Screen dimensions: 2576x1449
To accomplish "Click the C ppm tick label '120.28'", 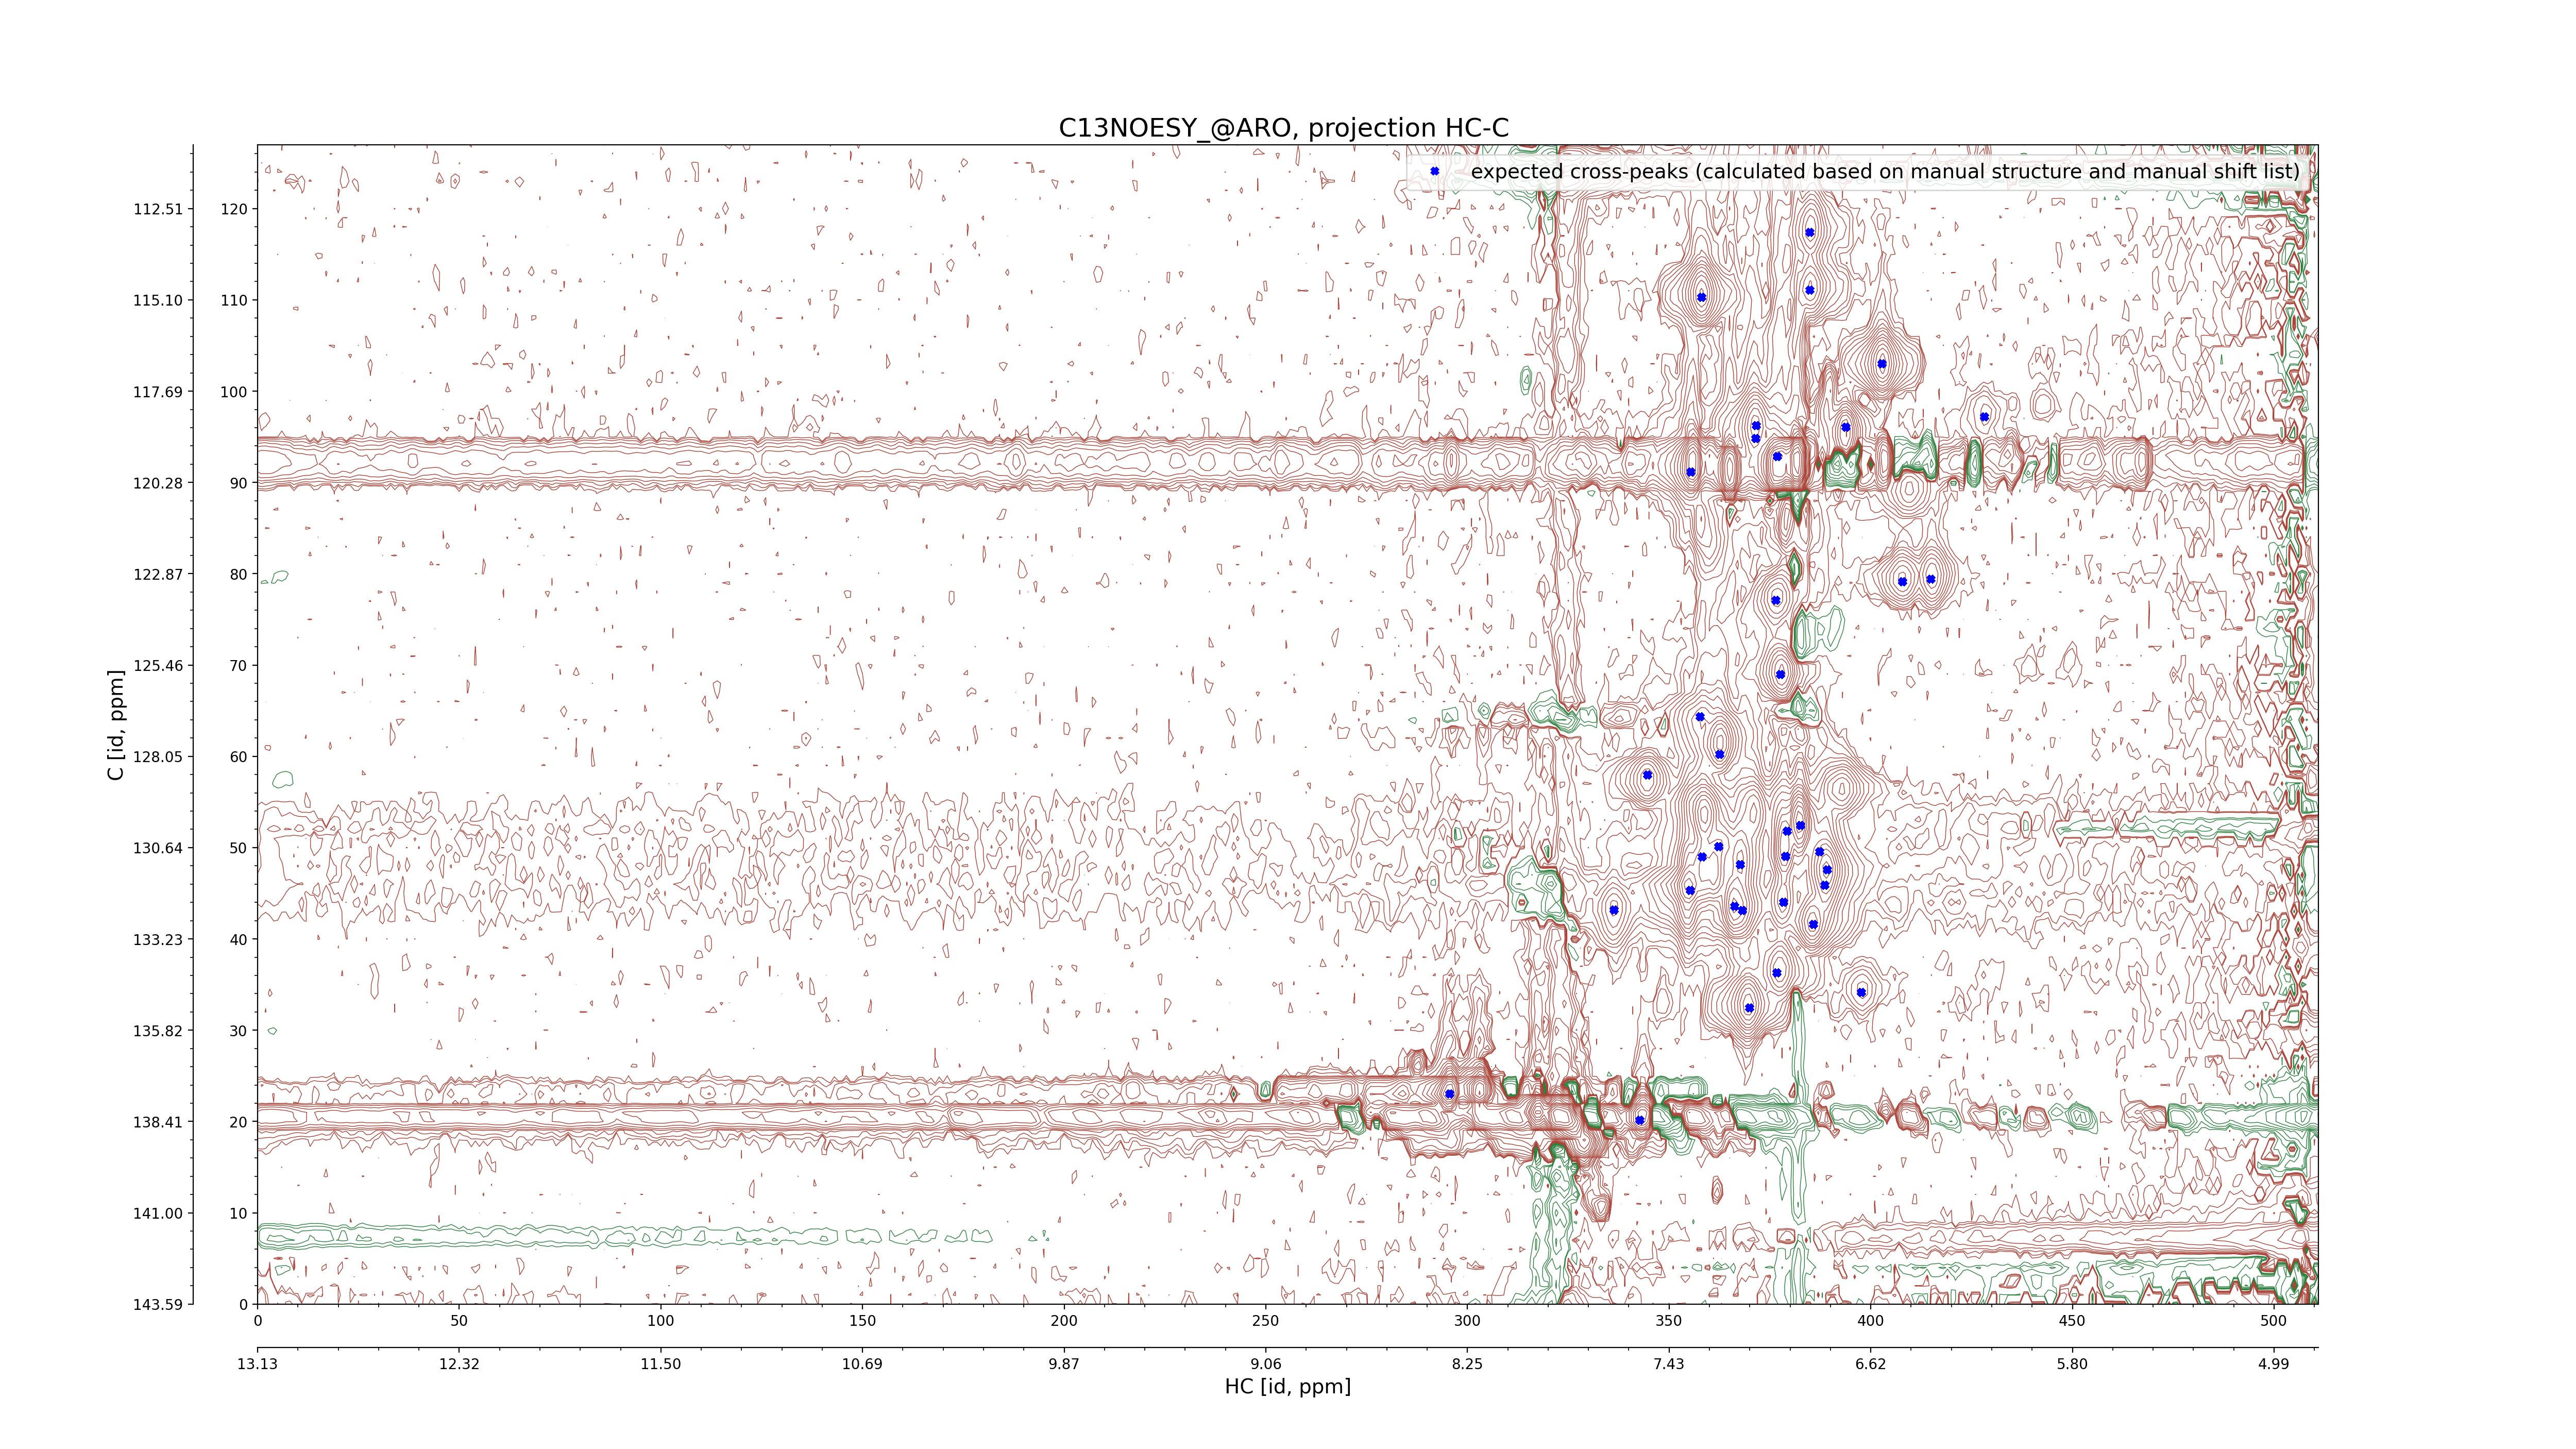I will 158,483.
